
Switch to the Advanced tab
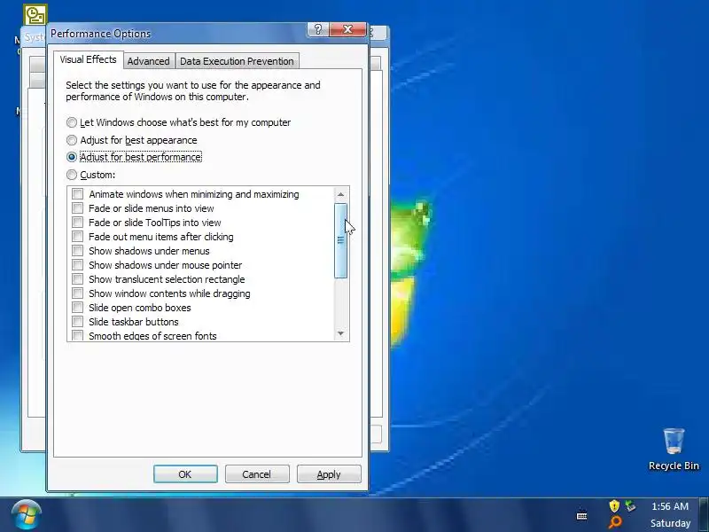pyautogui.click(x=148, y=61)
